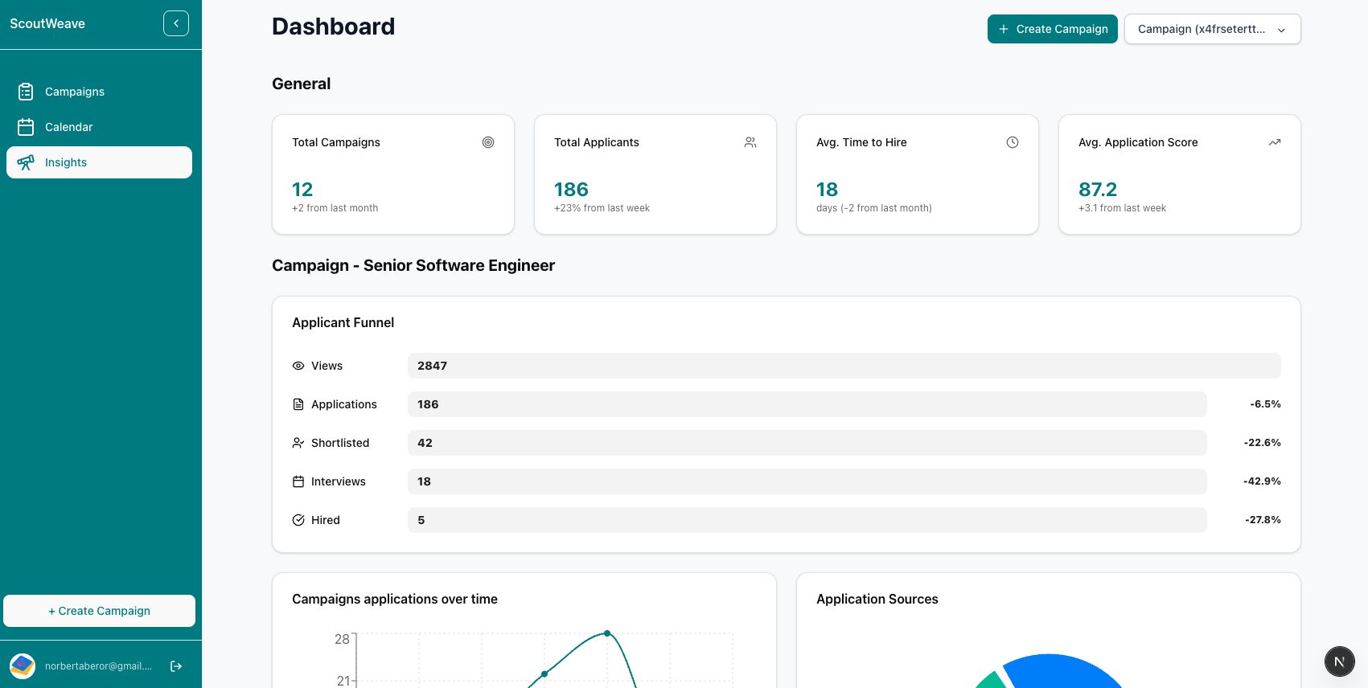
Task: Click the Total Campaigns value 12
Action: pyautogui.click(x=302, y=190)
